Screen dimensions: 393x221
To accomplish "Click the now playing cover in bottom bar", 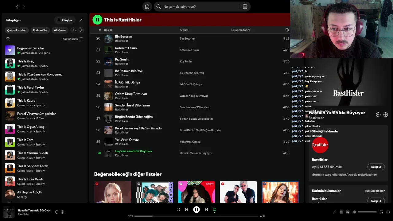I will tap(9, 212).
